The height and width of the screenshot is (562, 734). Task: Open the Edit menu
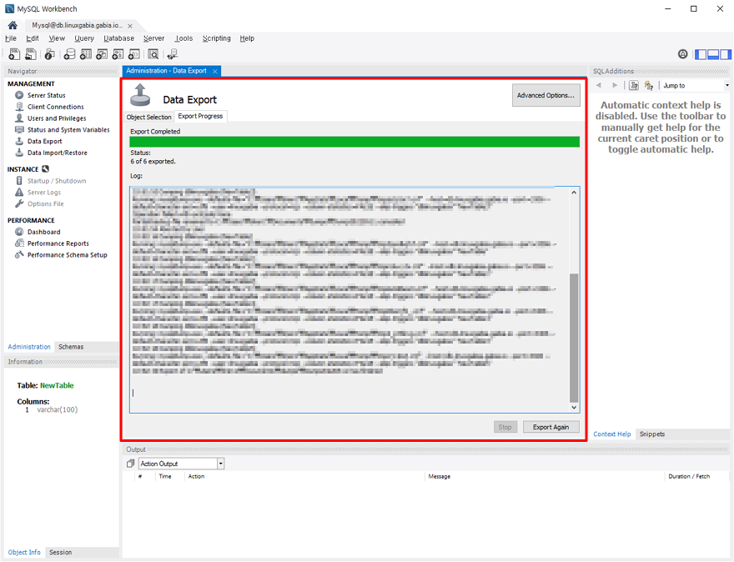coord(33,38)
